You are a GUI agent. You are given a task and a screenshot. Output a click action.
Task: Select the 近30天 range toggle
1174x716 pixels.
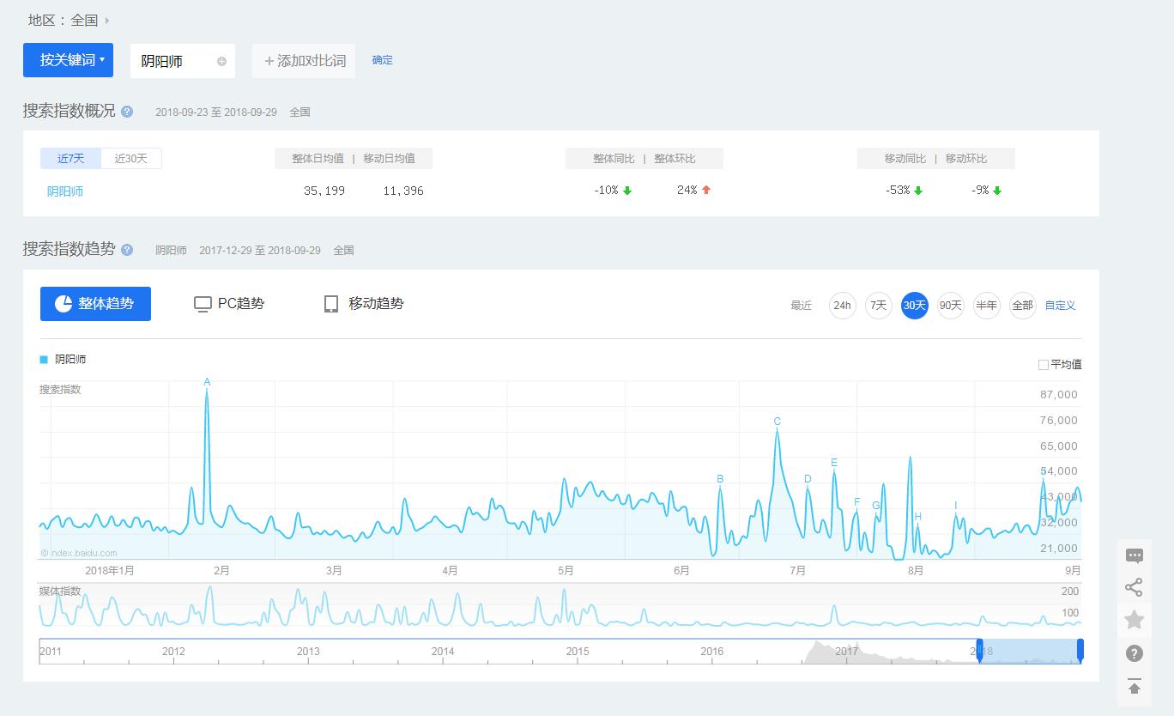[131, 159]
